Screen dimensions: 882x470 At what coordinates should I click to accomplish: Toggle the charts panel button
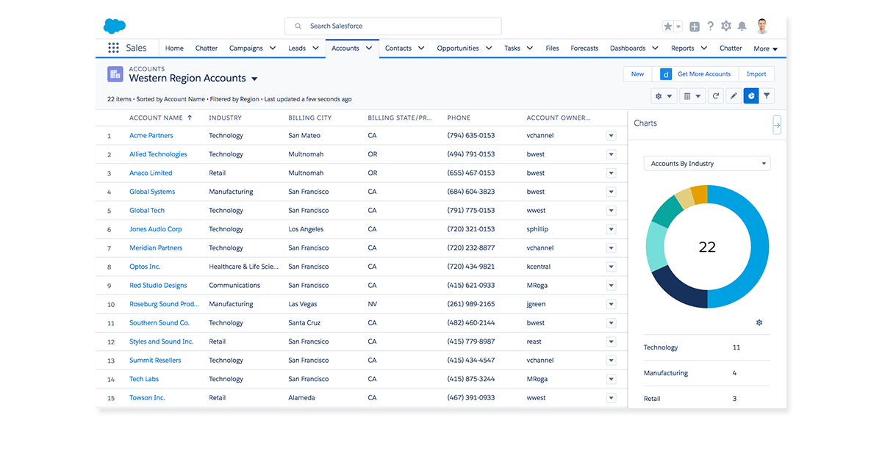750,96
